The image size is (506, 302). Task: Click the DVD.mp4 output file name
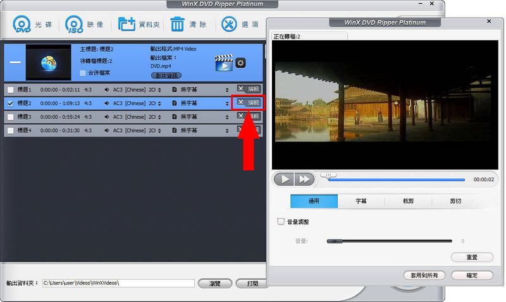(x=161, y=66)
